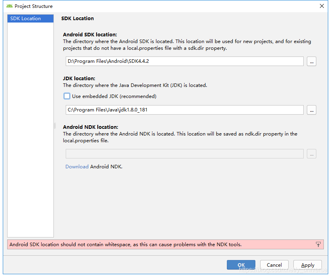
Task: Click the bold SDK Location heading in the main pane
Action: tap(78, 19)
